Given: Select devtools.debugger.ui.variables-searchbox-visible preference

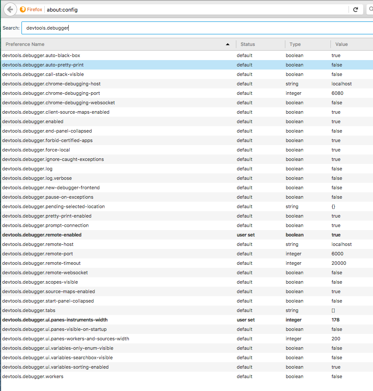Looking at the screenshot, I should 187,358.
